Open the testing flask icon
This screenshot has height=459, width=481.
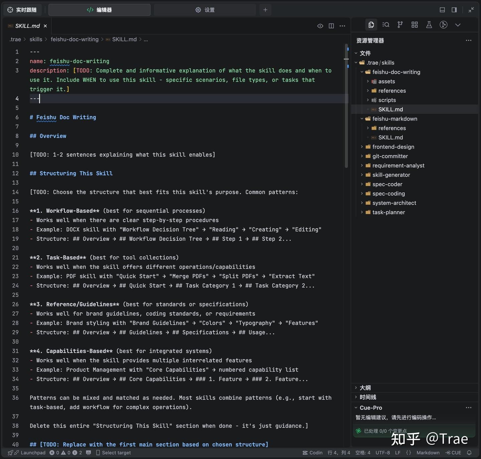tap(429, 25)
